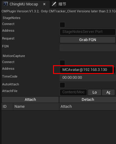Click the TimeCode 00:00:00:00 field

88,78
